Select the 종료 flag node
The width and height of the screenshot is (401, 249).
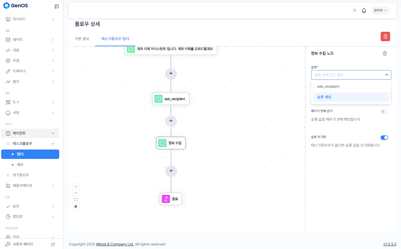(x=171, y=199)
